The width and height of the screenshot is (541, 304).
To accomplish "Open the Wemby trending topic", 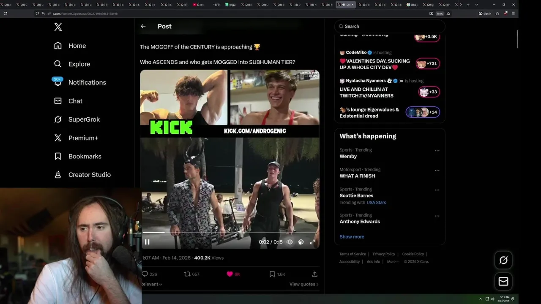I will point(348,156).
